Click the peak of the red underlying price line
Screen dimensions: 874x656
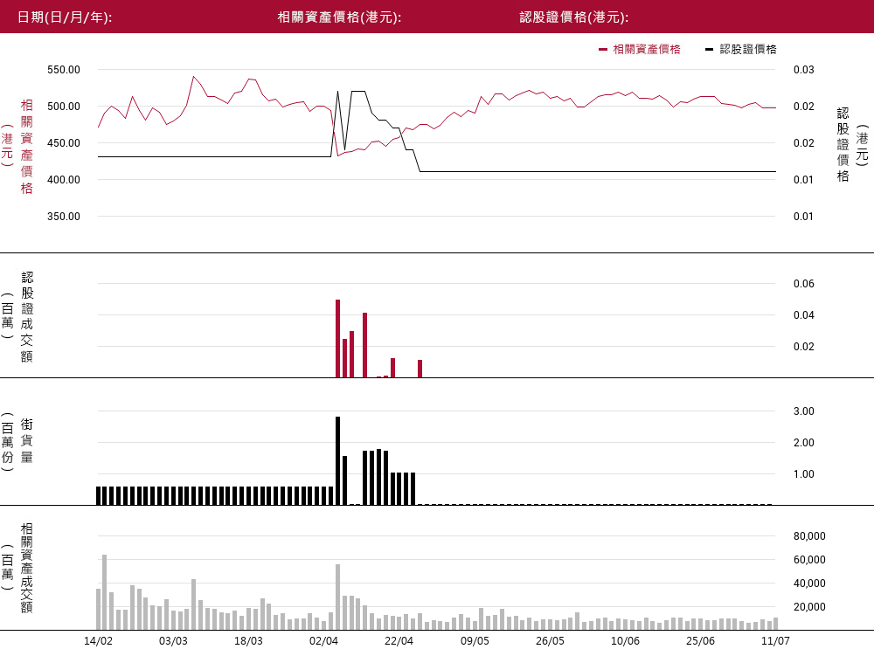click(x=193, y=77)
